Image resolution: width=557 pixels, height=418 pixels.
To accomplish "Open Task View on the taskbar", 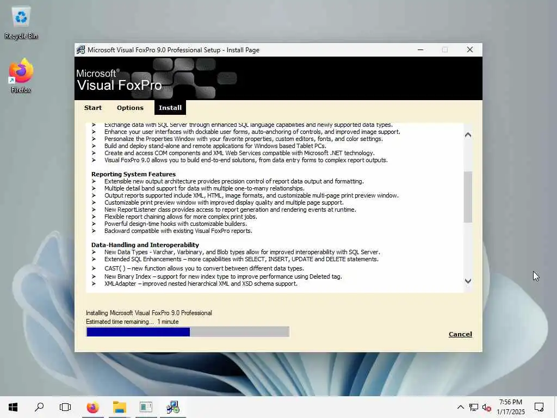I will [x=65, y=407].
